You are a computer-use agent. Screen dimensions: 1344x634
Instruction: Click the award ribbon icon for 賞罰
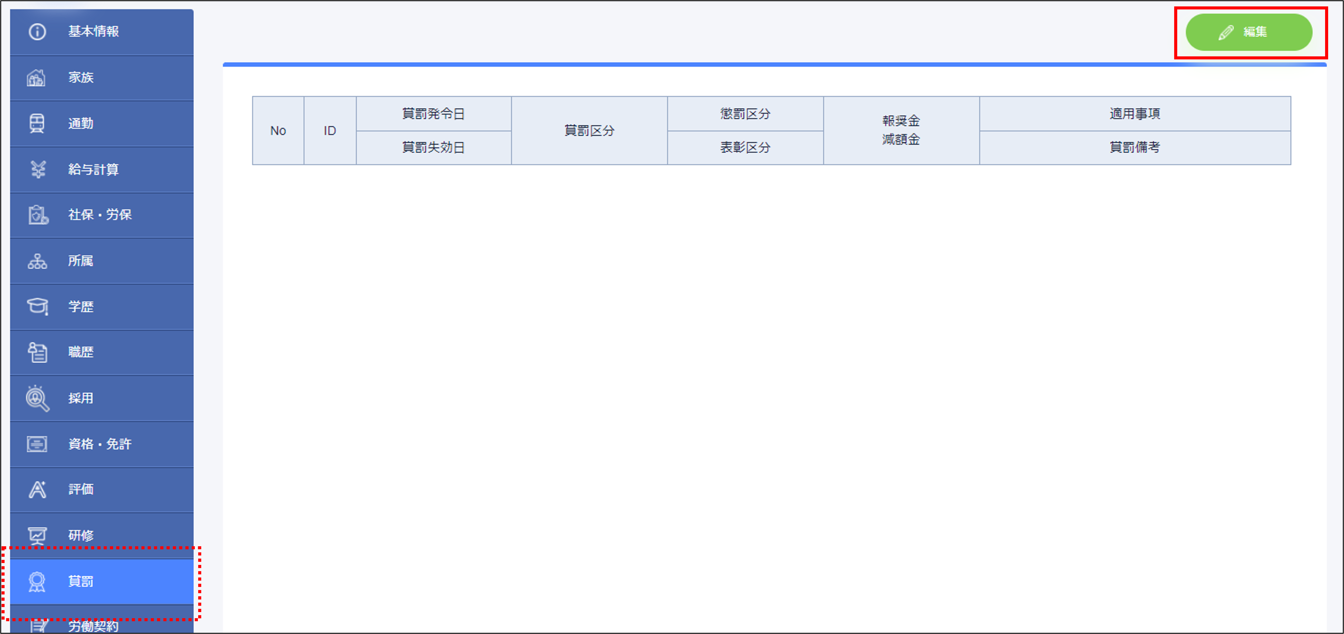37,581
